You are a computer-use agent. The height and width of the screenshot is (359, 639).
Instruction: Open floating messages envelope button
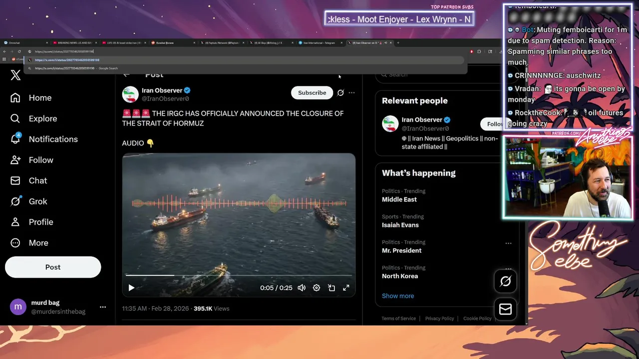tap(505, 310)
